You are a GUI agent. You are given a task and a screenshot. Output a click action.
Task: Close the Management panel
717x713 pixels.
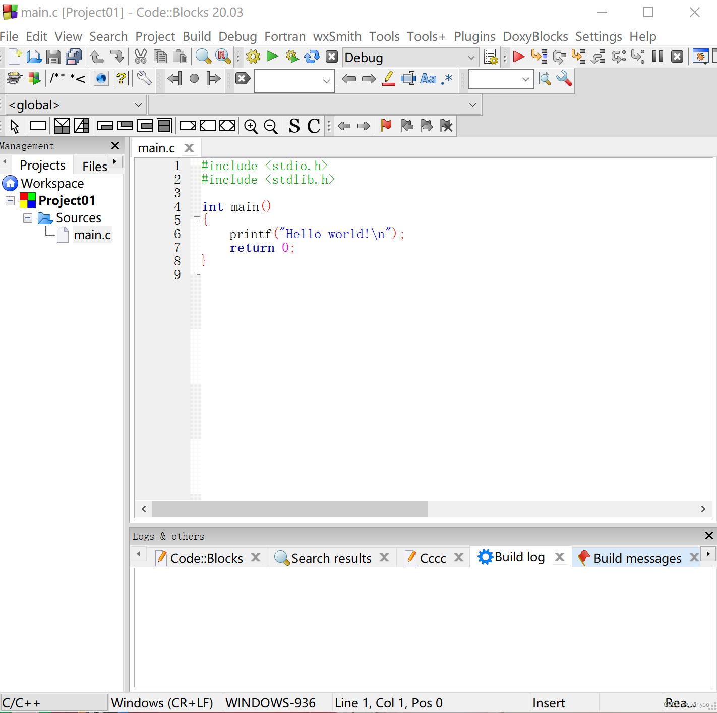115,145
